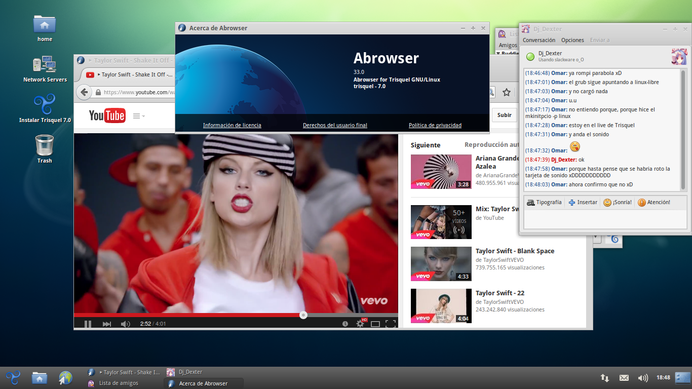The image size is (692, 389).
Task: Open 'Política de privacidad' link
Action: point(435,125)
